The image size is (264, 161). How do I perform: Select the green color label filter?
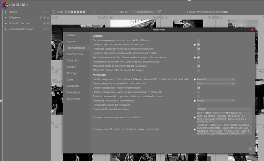click(x=98, y=12)
